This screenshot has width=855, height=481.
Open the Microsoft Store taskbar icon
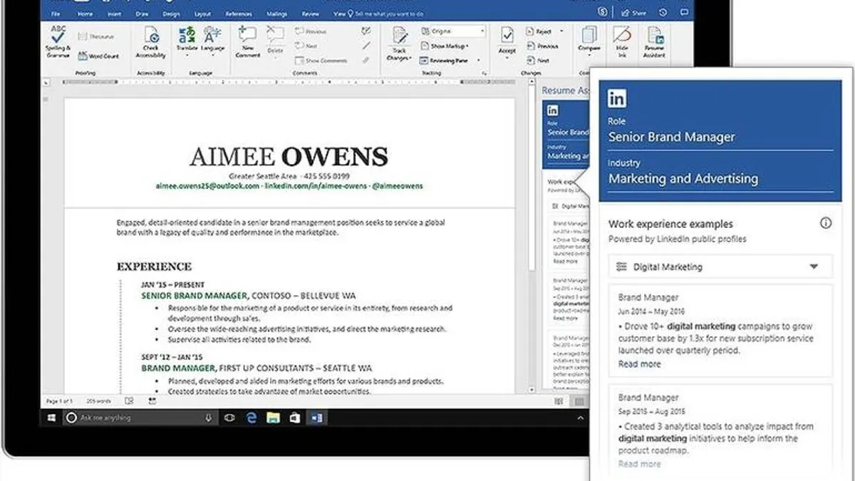tap(295, 418)
